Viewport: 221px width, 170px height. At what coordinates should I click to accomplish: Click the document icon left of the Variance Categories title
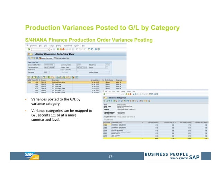click(105, 98)
